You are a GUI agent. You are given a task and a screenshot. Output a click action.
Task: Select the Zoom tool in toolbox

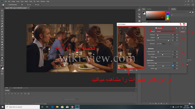[2, 60]
